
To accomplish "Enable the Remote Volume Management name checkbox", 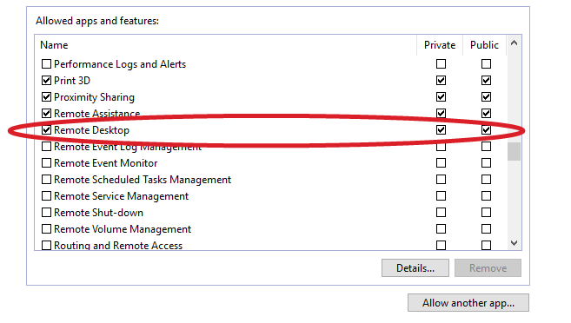I will [x=46, y=229].
